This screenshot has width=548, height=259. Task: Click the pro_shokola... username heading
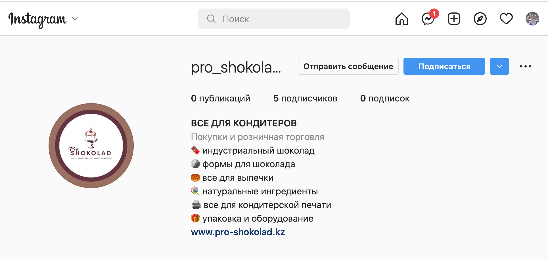(236, 67)
